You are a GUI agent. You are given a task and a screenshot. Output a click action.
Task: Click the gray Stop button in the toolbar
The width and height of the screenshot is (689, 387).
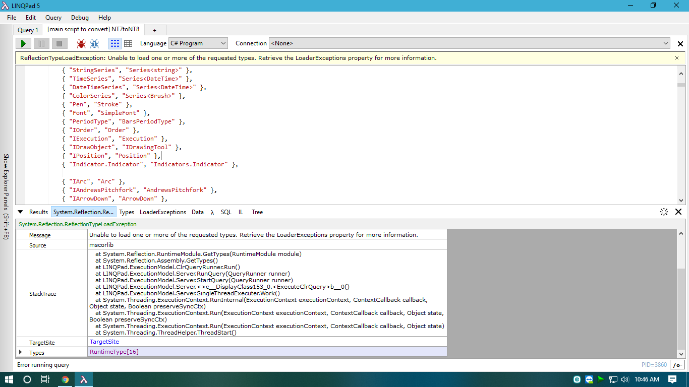click(x=59, y=44)
